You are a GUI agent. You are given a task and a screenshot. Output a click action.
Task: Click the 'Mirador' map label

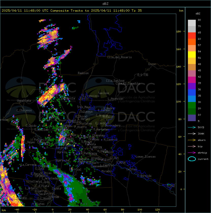click(x=107, y=171)
